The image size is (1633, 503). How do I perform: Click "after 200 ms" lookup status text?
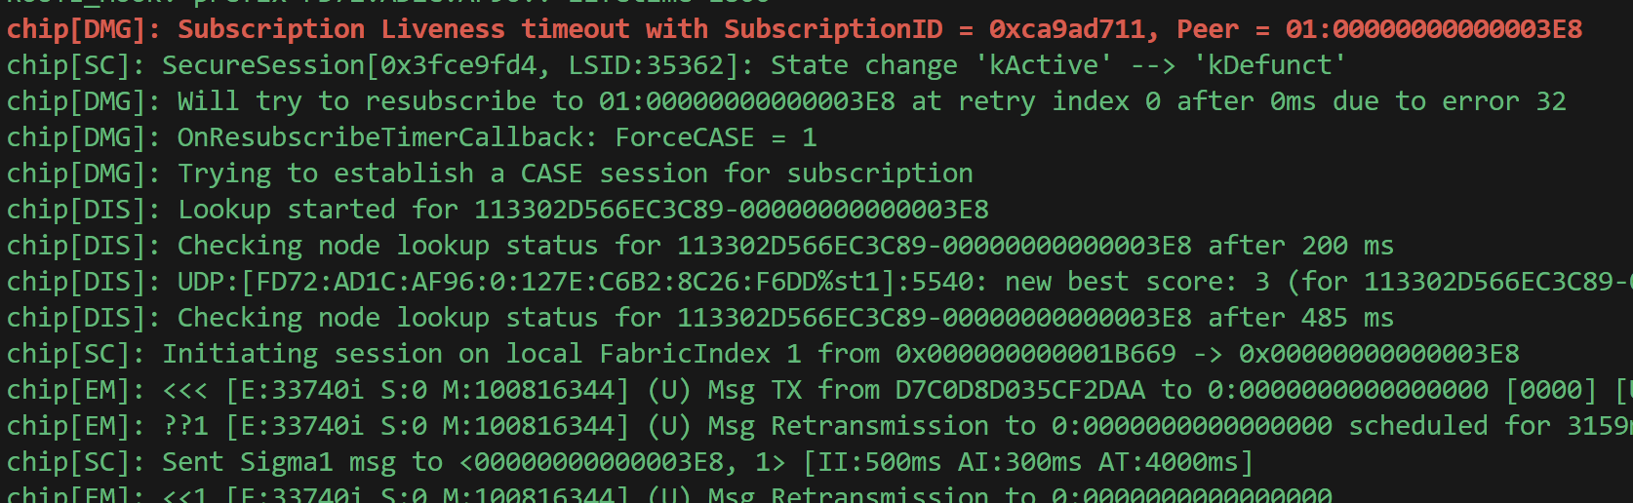click(1300, 246)
